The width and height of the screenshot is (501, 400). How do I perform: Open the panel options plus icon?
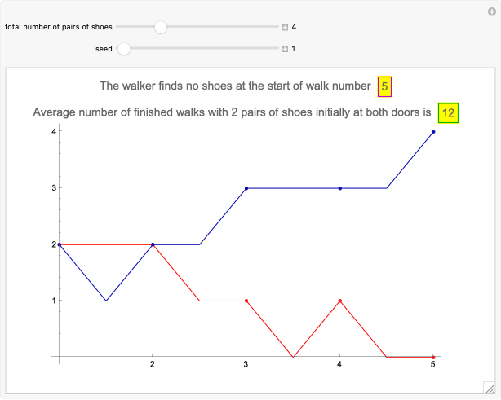[492, 11]
